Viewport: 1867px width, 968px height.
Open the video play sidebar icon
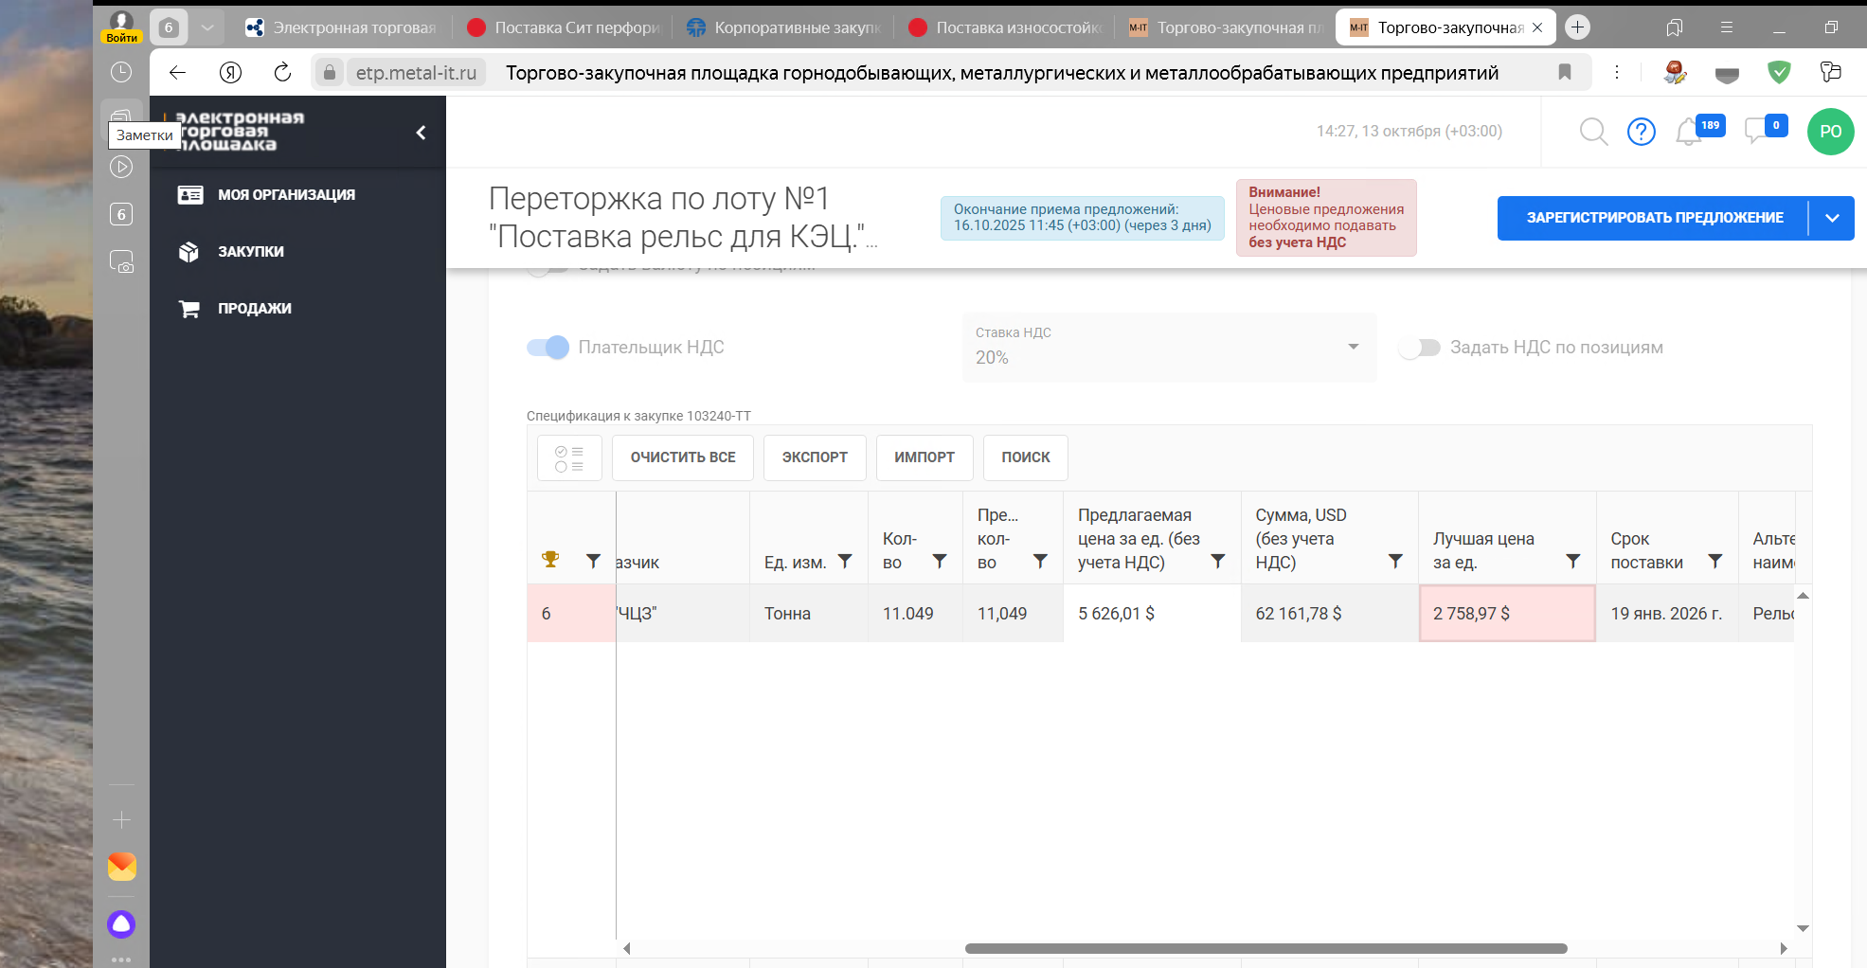121,167
